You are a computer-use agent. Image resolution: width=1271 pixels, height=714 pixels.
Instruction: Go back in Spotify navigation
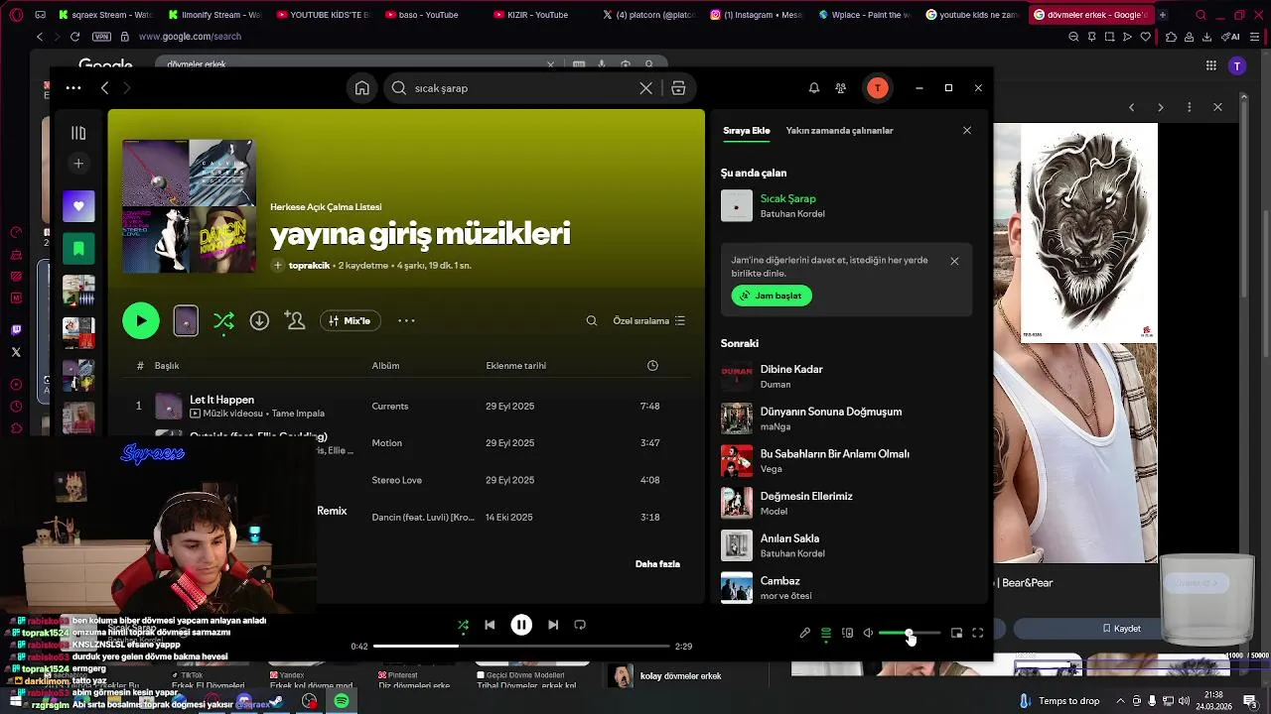pyautogui.click(x=104, y=88)
